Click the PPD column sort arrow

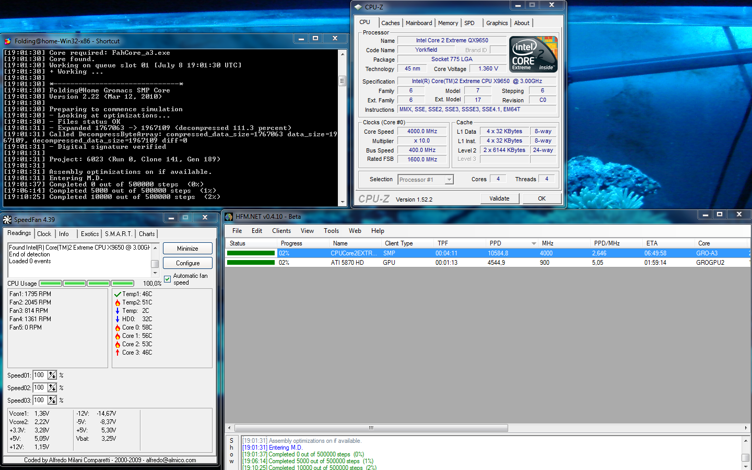pos(533,243)
